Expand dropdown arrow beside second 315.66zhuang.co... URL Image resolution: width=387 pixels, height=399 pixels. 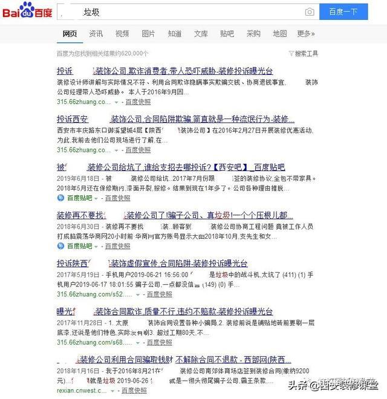(x=116, y=151)
